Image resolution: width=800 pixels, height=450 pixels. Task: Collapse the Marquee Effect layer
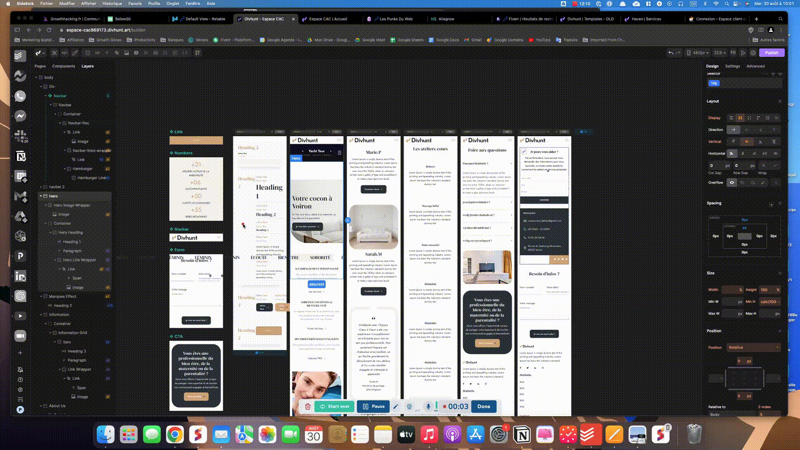[41, 296]
